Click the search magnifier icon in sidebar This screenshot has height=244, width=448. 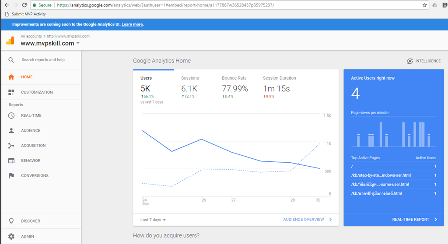coord(11,60)
